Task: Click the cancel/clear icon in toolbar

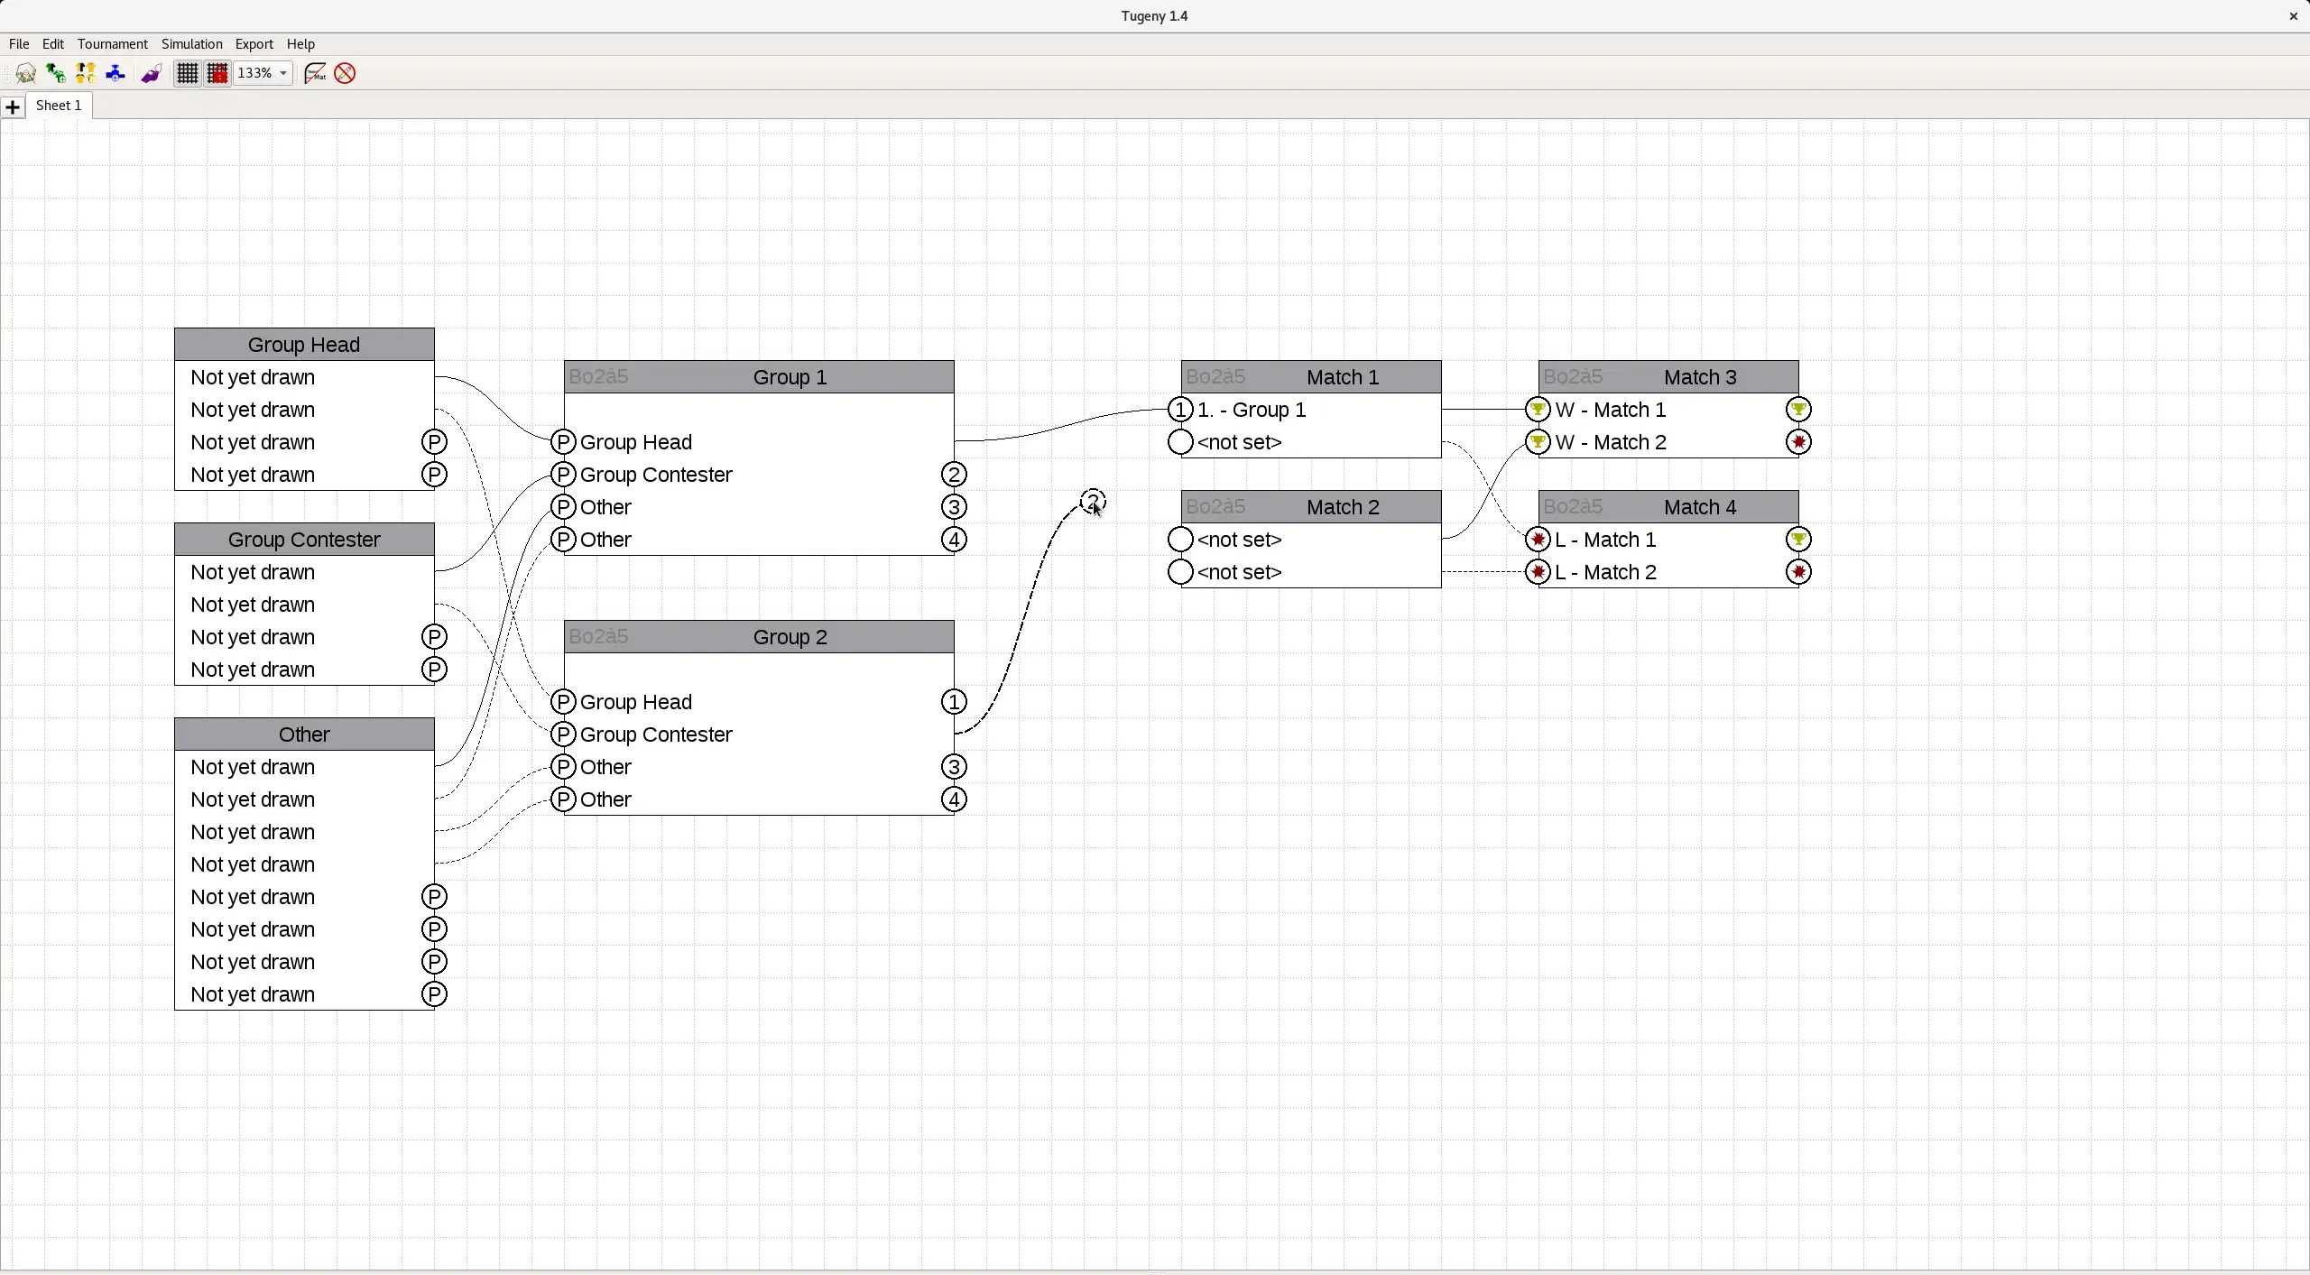Action: (x=344, y=72)
